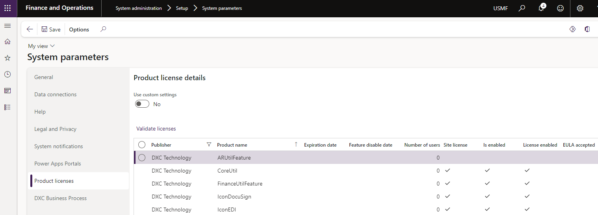Open the app launcher waffle icon
This screenshot has width=598, height=215.
pyautogui.click(x=7, y=8)
